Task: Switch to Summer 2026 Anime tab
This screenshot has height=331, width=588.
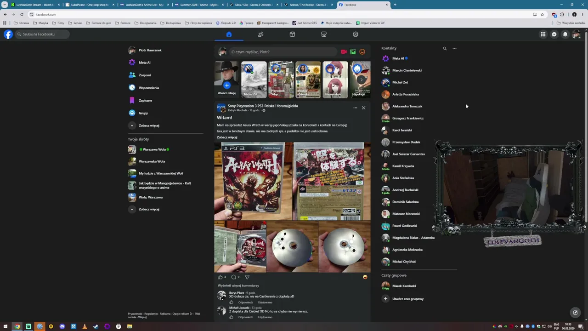Action: (x=198, y=5)
